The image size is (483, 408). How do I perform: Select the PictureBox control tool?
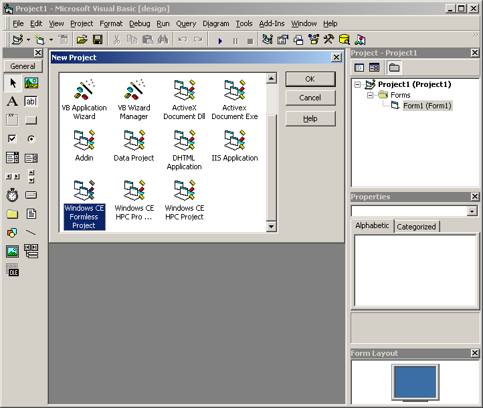tap(31, 83)
